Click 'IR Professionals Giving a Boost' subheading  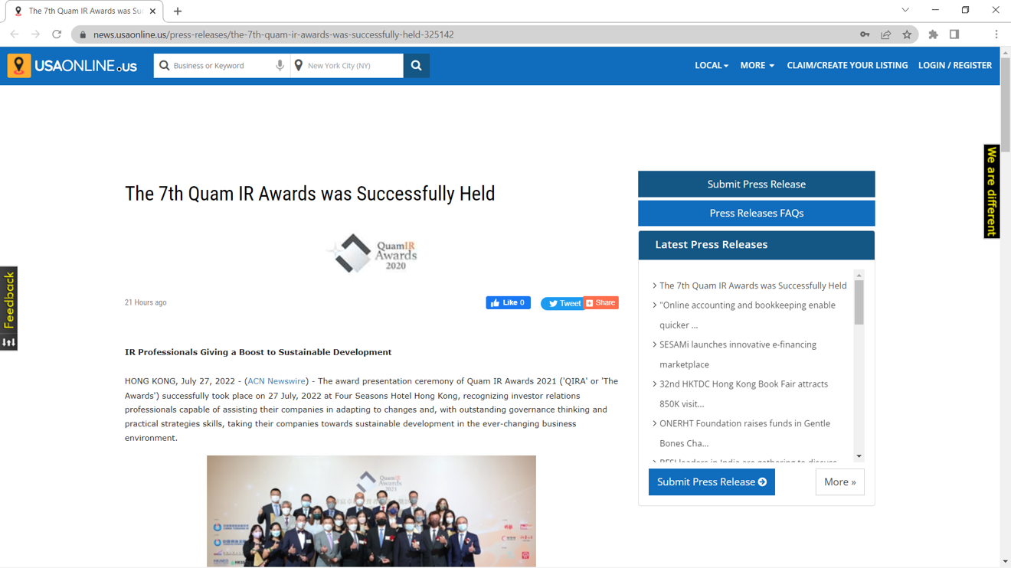[258, 352]
